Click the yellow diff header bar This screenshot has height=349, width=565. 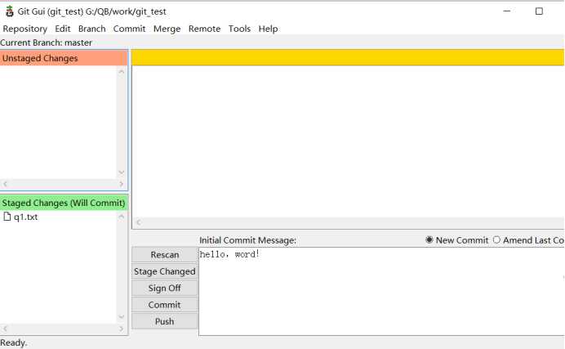coord(348,58)
